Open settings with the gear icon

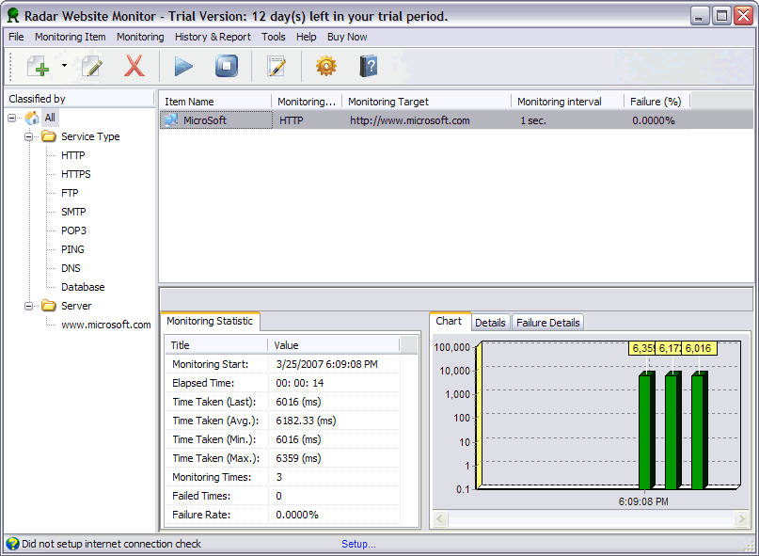pyautogui.click(x=325, y=66)
